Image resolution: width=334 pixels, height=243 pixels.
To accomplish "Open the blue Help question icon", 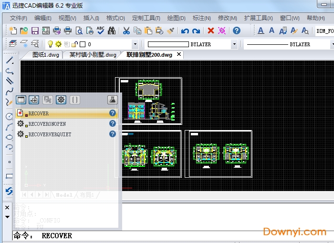I will coord(236,30).
